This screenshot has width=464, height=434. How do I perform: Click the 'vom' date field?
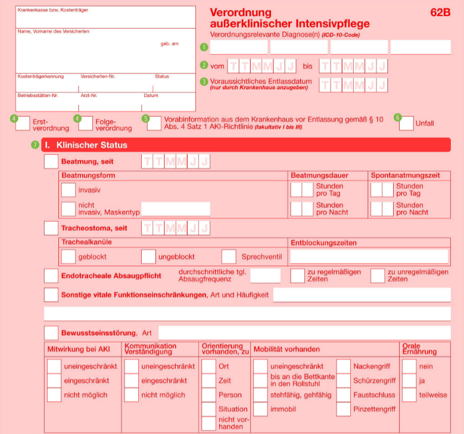click(x=262, y=66)
